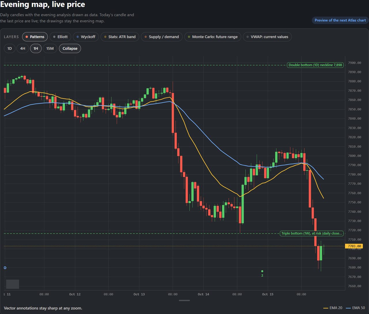Click the 7750.00 price axis label
The height and width of the screenshot is (314, 369).
click(x=355, y=202)
